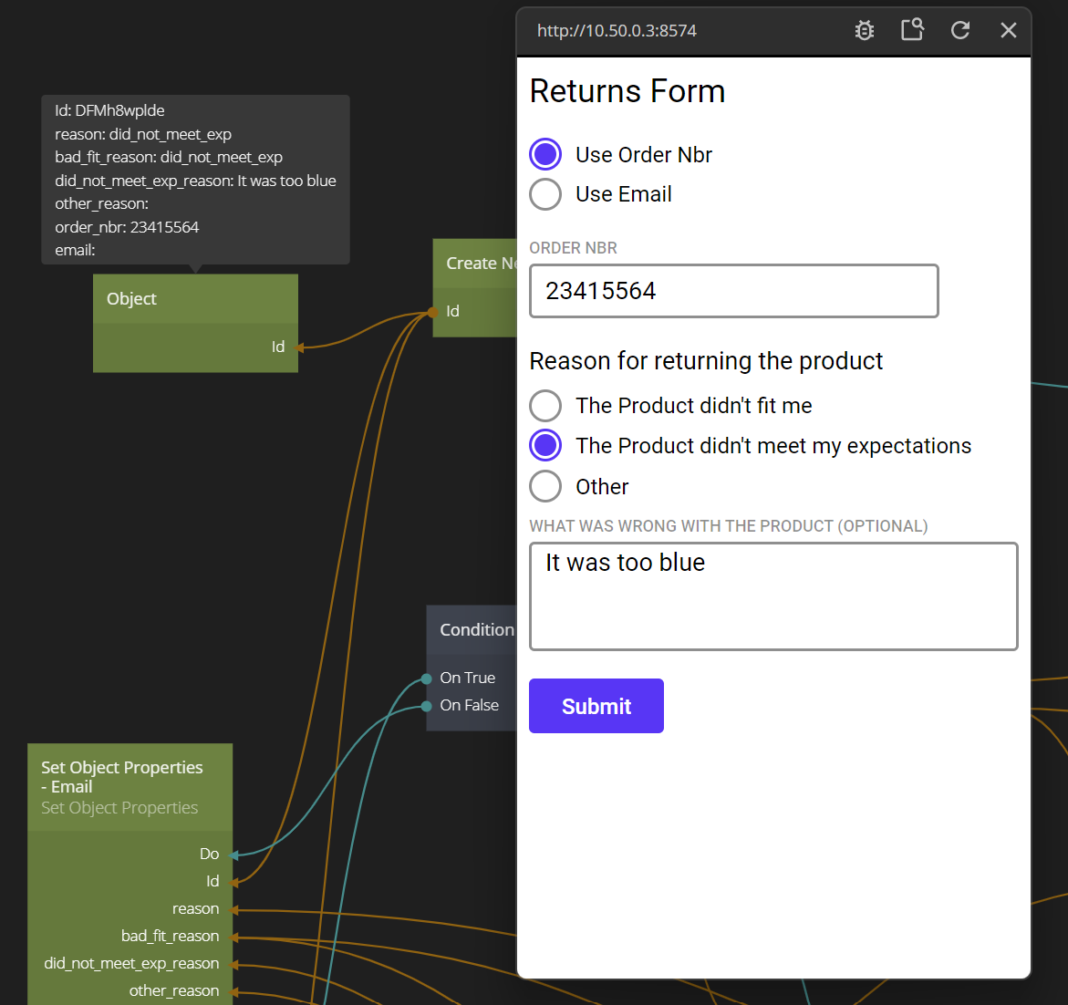Viewport: 1068px width, 1005px height.
Task: Click the Order Nbr input field
Action: pos(733,291)
